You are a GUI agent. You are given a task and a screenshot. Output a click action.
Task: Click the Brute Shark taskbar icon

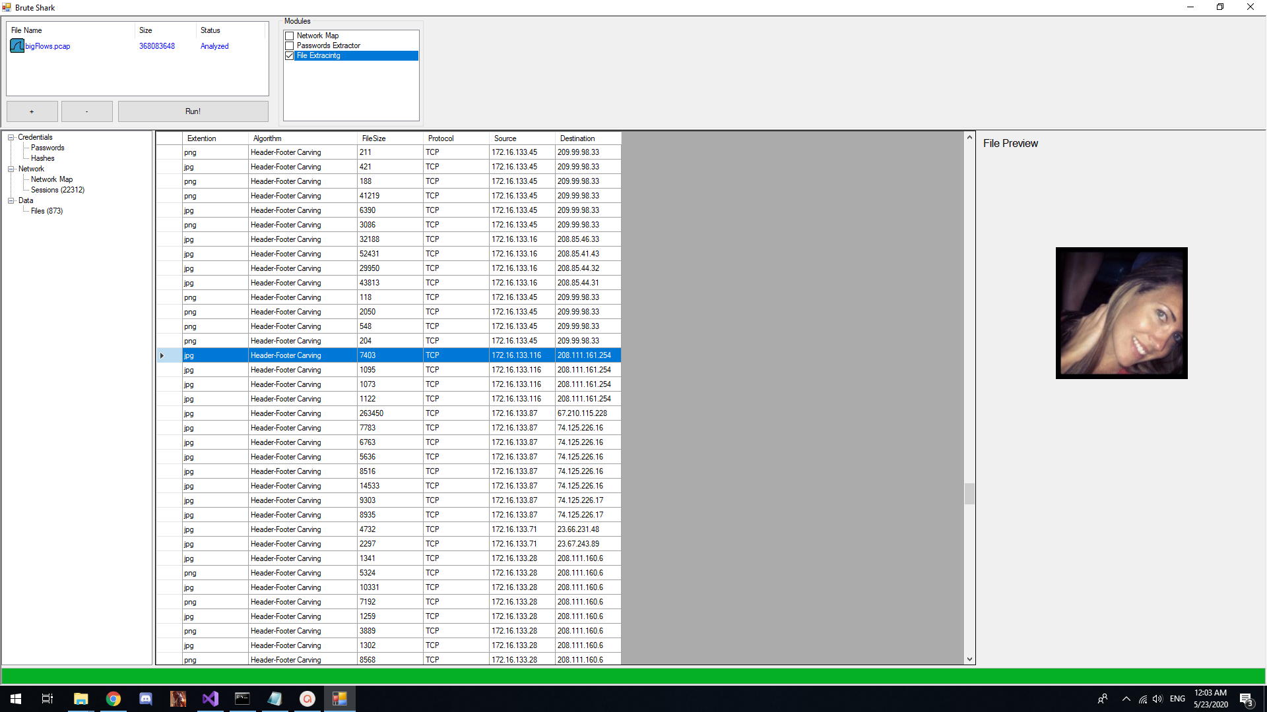click(x=340, y=699)
